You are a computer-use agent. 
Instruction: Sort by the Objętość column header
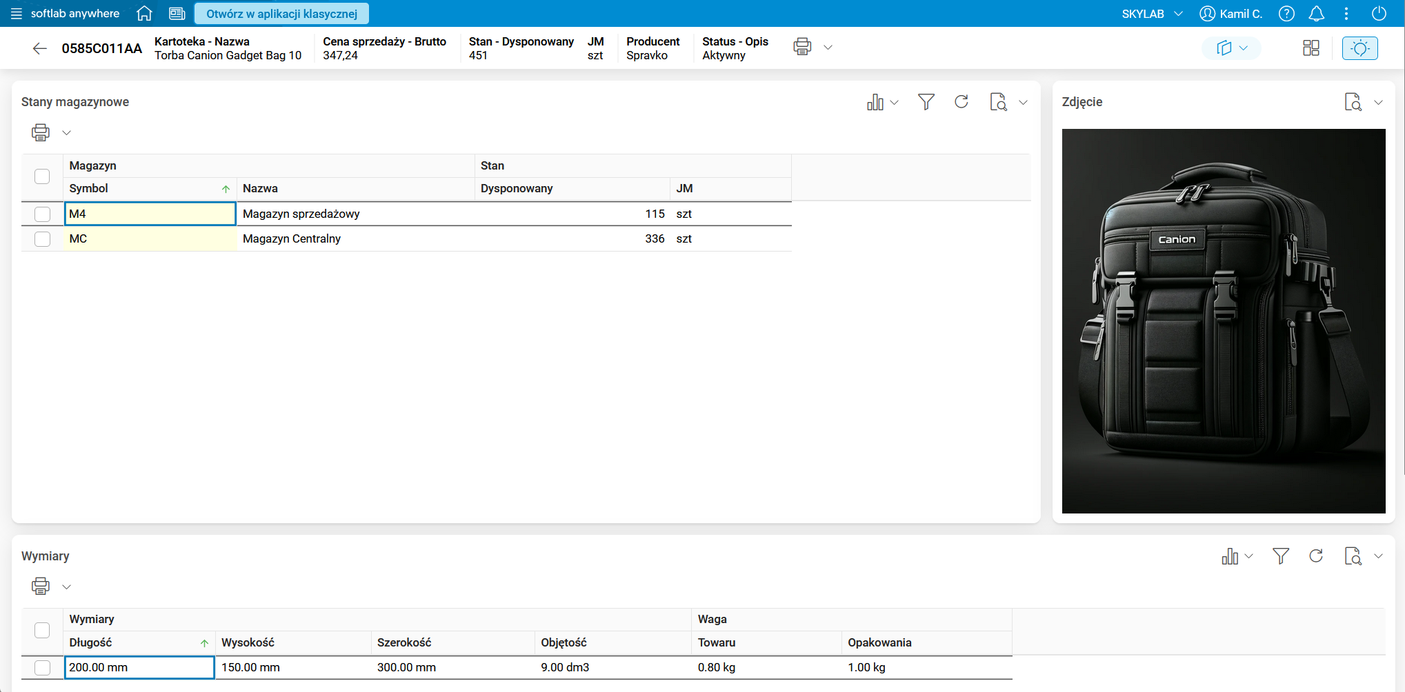click(613, 643)
